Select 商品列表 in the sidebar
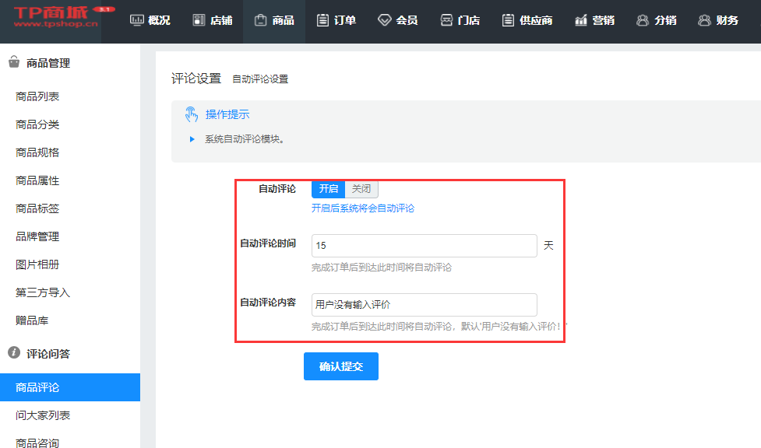This screenshot has width=761, height=448. point(37,96)
